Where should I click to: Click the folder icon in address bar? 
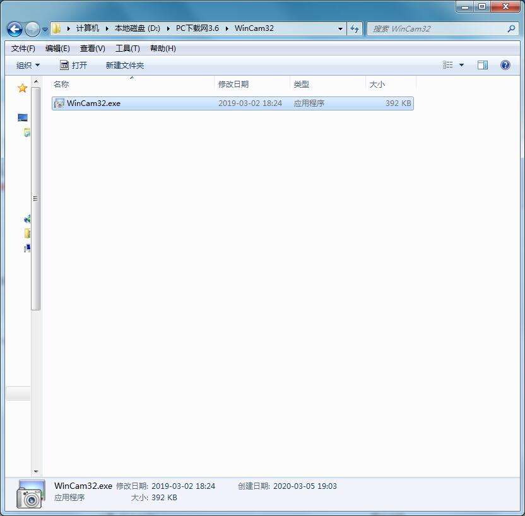[x=57, y=28]
